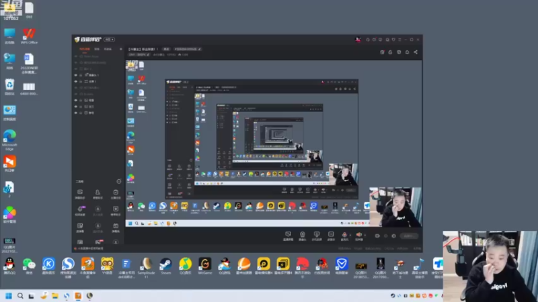Expand the microphone dropdown arrow
The width and height of the screenshot is (538, 302).
350,236
